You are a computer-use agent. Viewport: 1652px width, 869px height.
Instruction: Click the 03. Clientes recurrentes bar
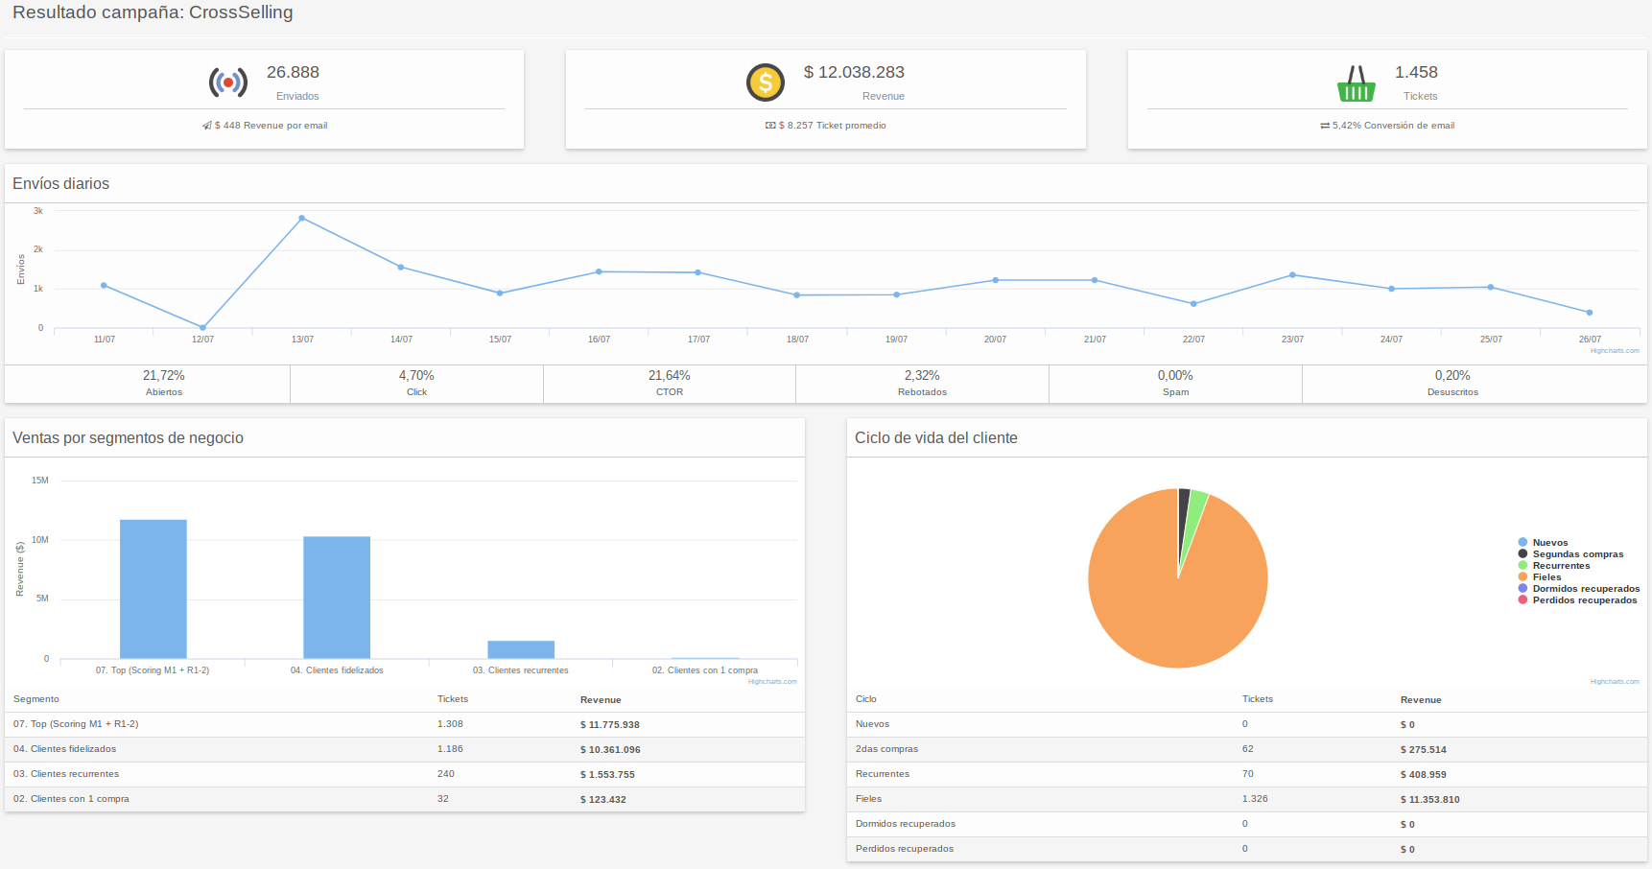[521, 649]
